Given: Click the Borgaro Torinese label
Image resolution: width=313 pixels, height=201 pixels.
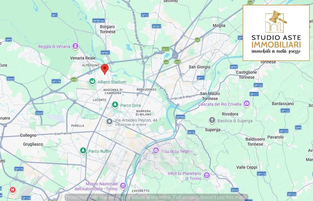Looking at the screenshot, I should click(x=108, y=29).
